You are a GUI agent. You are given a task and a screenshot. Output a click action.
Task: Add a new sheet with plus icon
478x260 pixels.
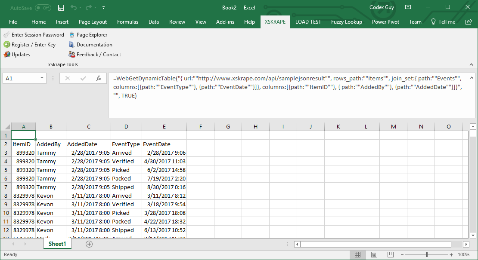89,244
